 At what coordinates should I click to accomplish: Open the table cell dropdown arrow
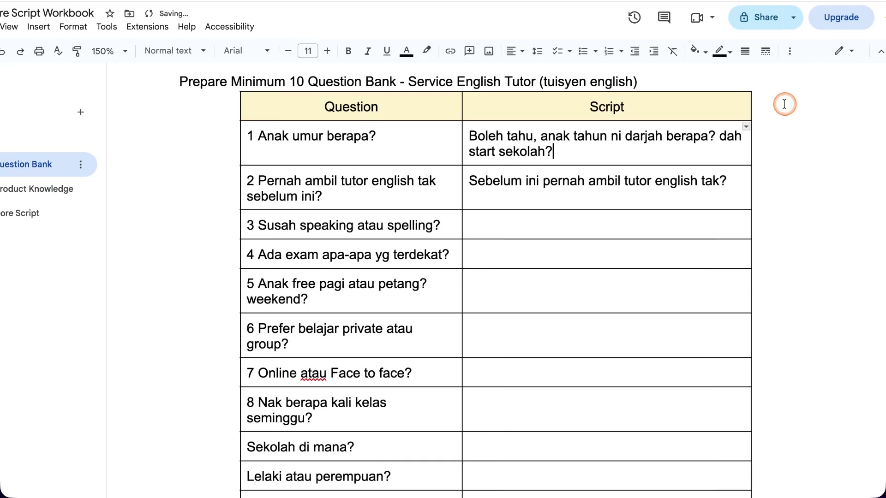click(x=746, y=126)
